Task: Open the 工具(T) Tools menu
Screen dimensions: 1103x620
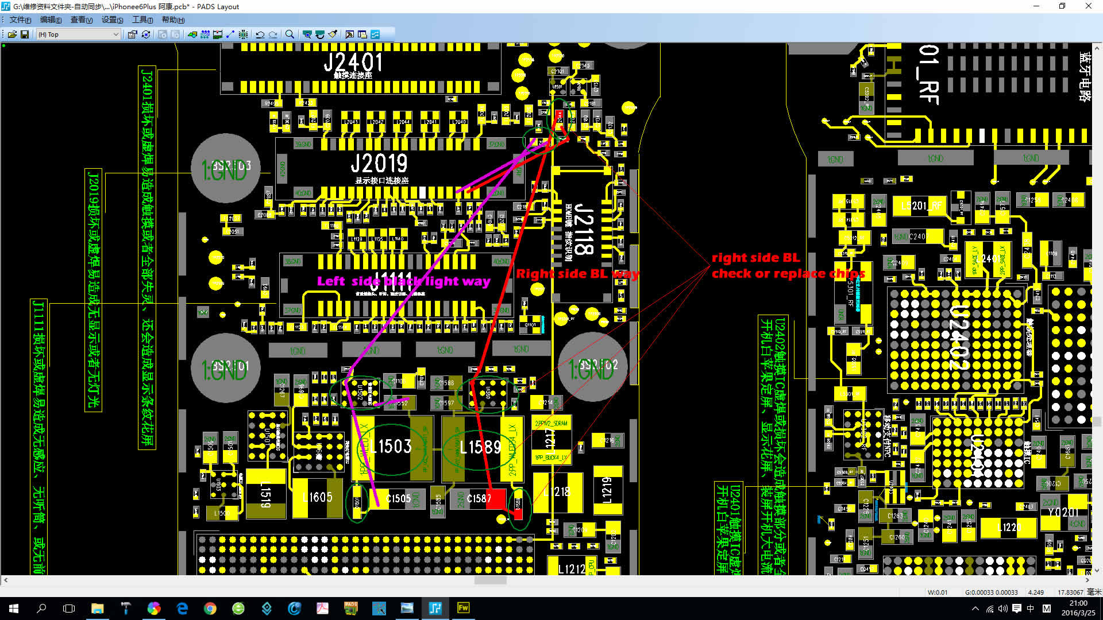Action: tap(142, 20)
